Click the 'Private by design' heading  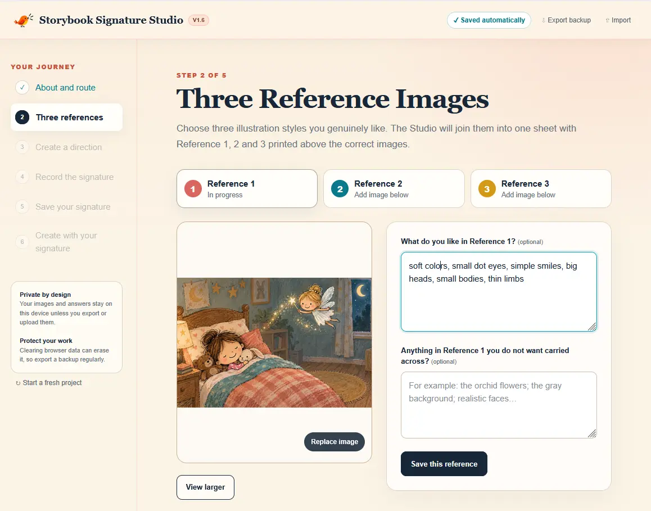point(45,295)
